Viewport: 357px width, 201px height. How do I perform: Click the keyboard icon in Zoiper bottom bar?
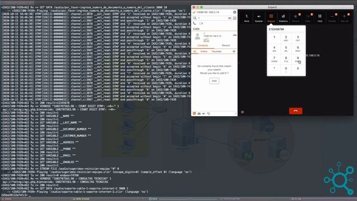pos(199,113)
